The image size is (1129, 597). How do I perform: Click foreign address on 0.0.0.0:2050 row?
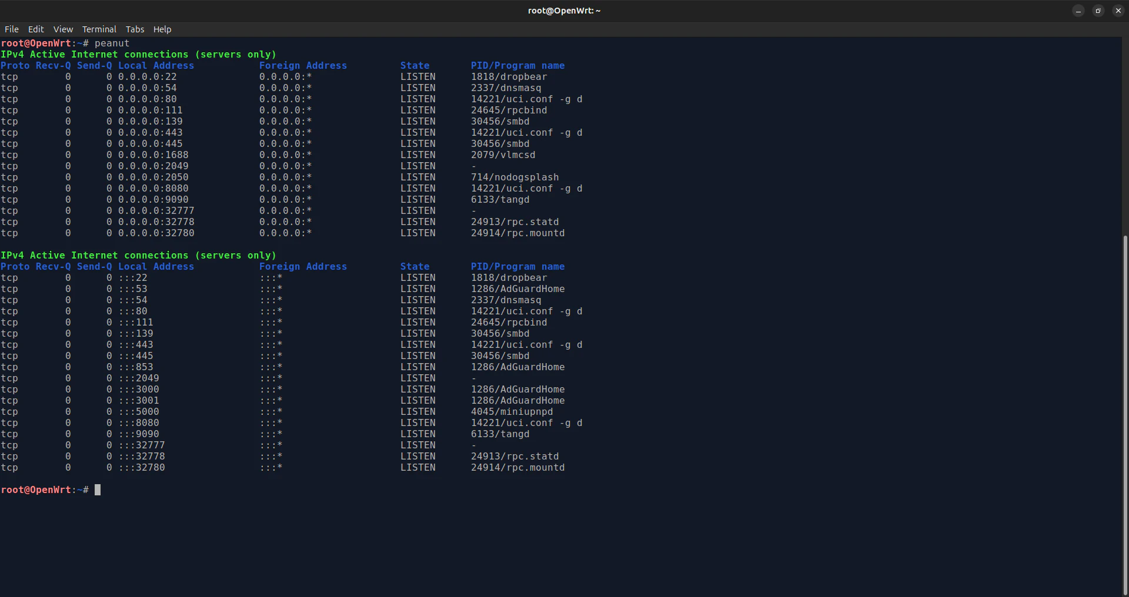point(286,177)
